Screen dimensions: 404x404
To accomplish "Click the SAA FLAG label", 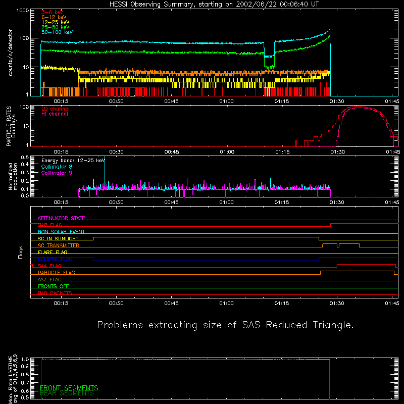I will 49,266.
